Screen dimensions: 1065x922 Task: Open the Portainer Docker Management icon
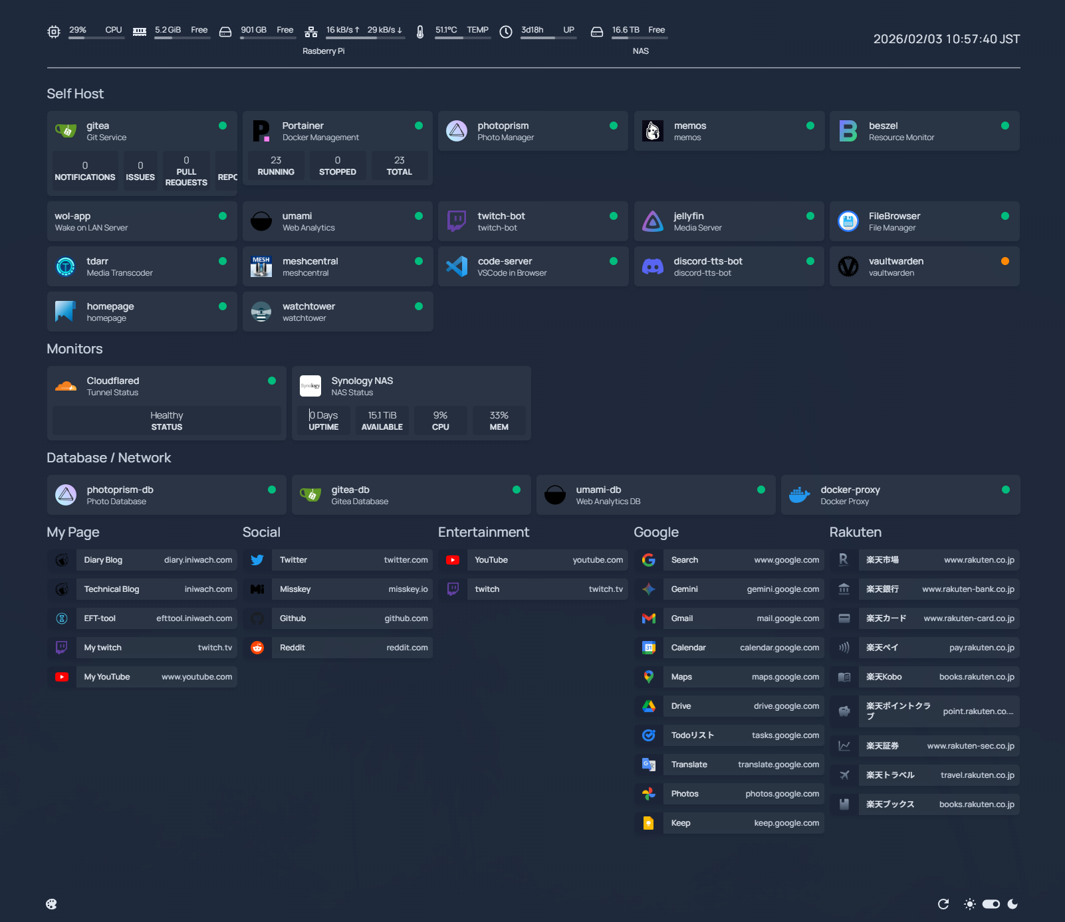[x=261, y=131]
